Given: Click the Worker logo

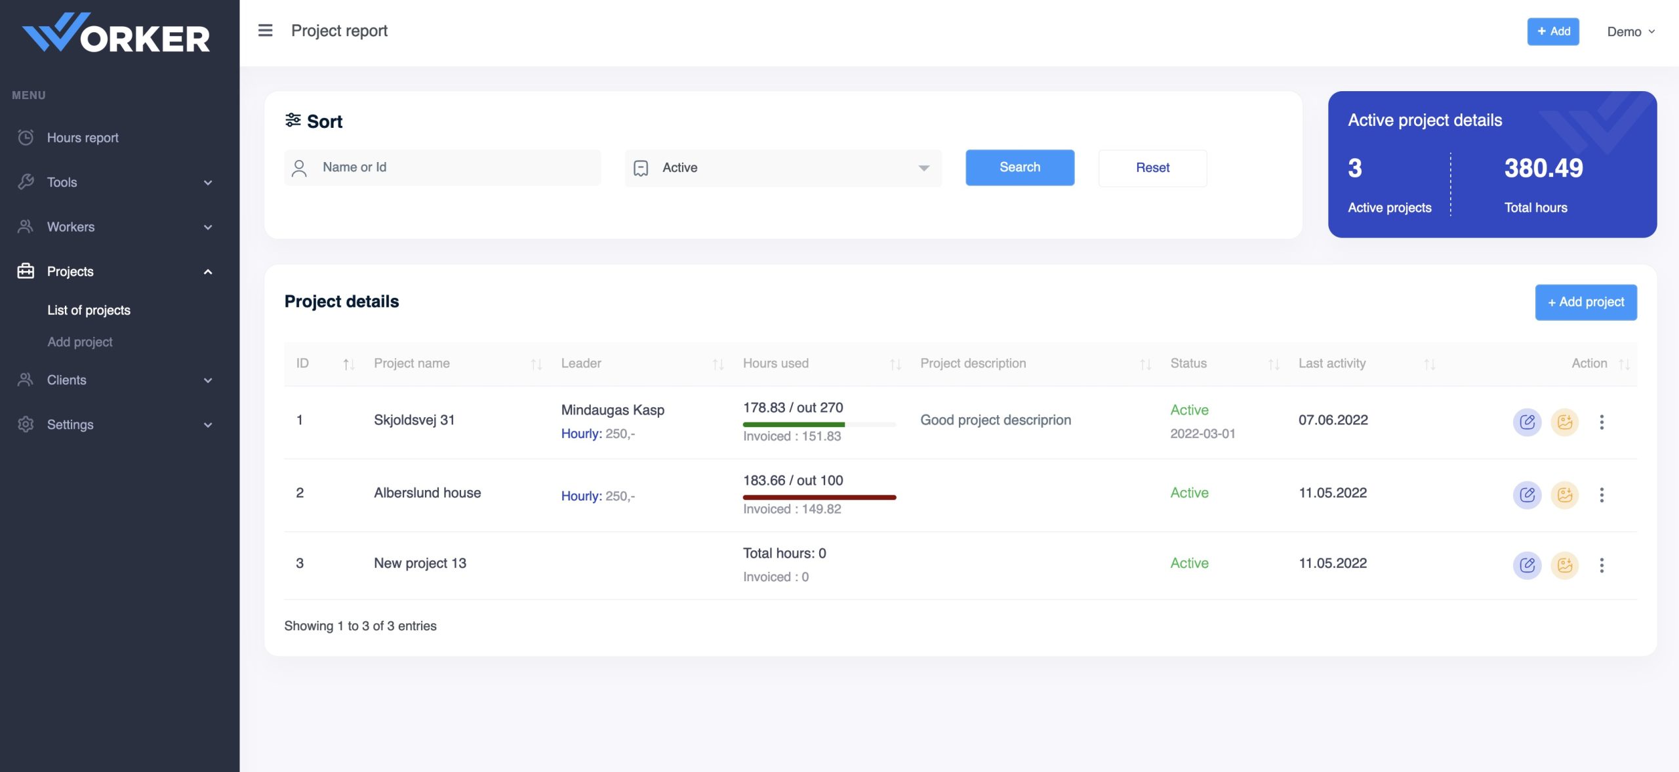Looking at the screenshot, I should 117,33.
